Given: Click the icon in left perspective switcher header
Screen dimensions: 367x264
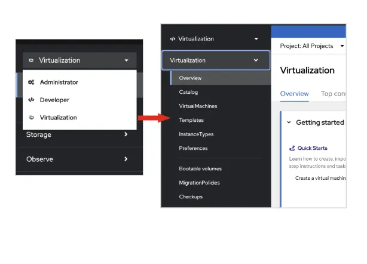Looking at the screenshot, I should point(31,60).
